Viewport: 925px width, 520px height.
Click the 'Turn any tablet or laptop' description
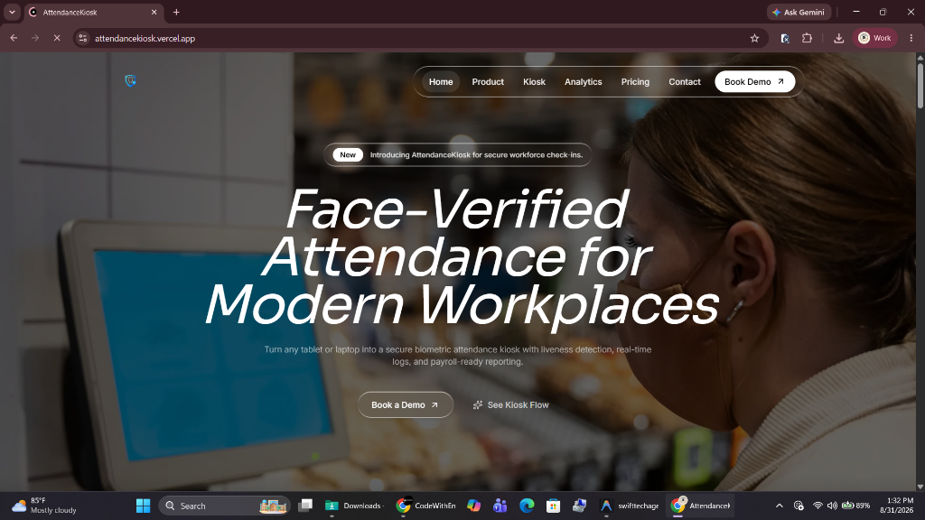pos(458,356)
